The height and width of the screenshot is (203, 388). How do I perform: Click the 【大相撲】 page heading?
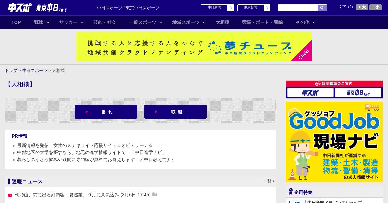[x=20, y=84]
